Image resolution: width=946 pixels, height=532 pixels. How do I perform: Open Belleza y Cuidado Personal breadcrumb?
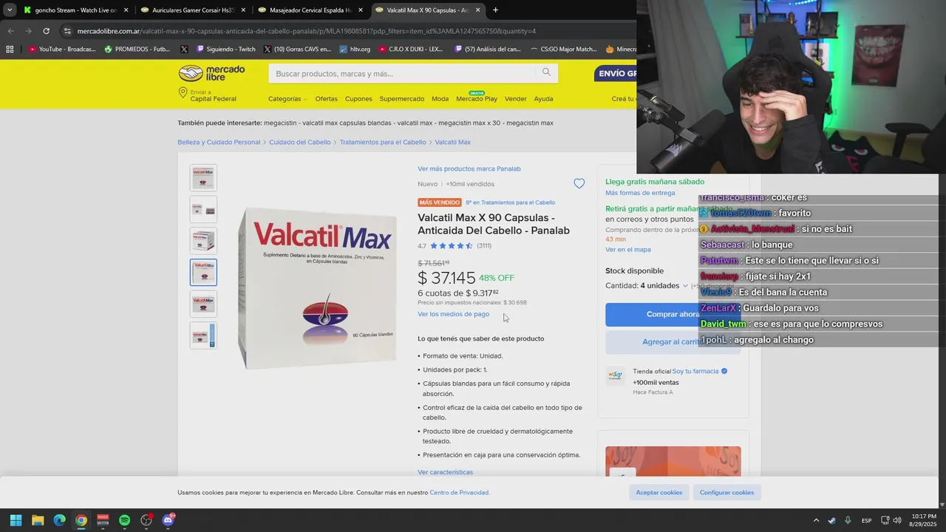219,142
